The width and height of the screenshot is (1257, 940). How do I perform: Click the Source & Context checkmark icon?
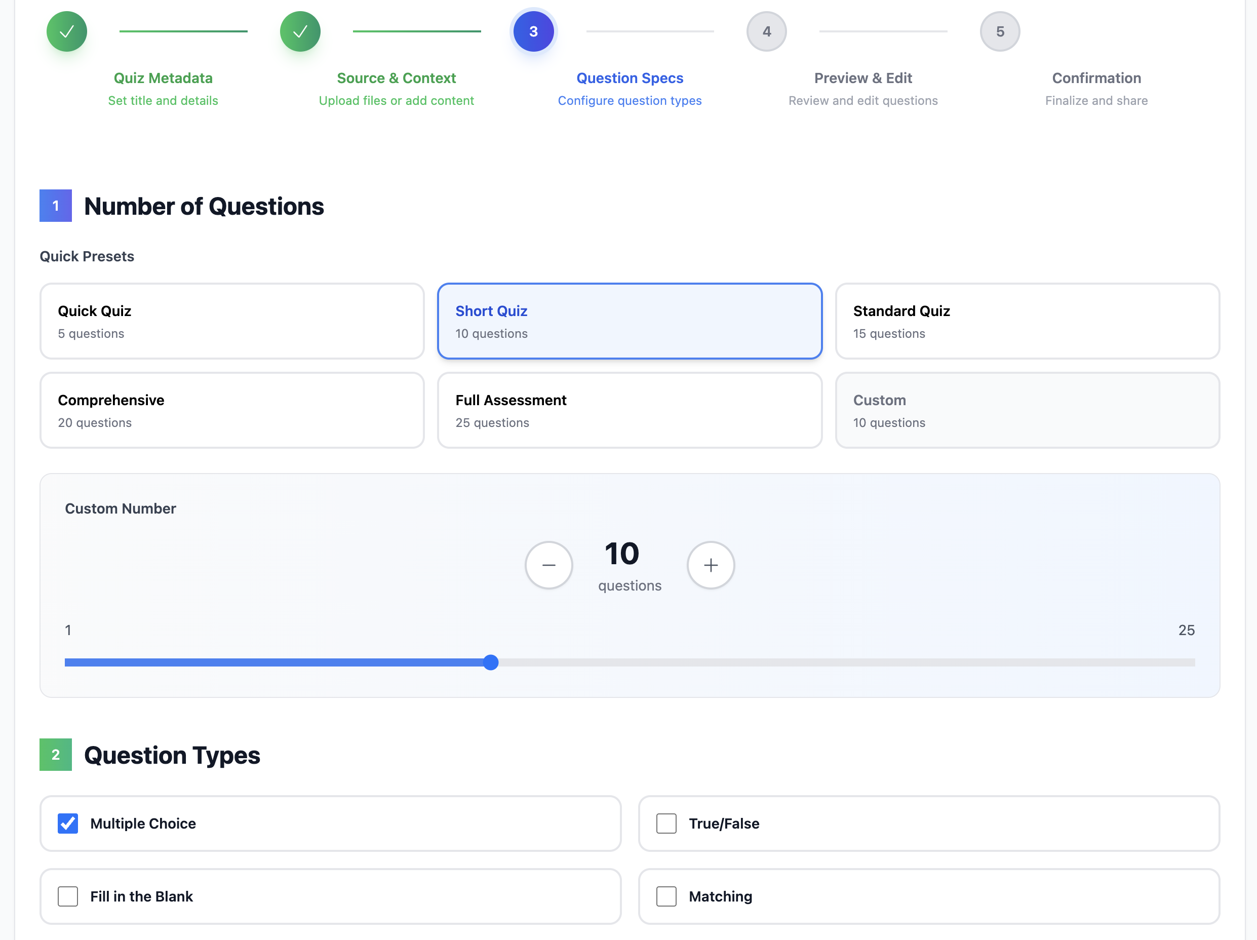[x=300, y=31]
